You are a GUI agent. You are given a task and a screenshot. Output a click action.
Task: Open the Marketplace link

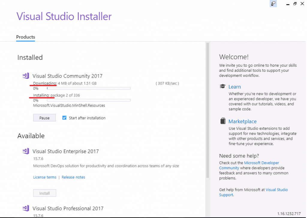click(x=243, y=121)
